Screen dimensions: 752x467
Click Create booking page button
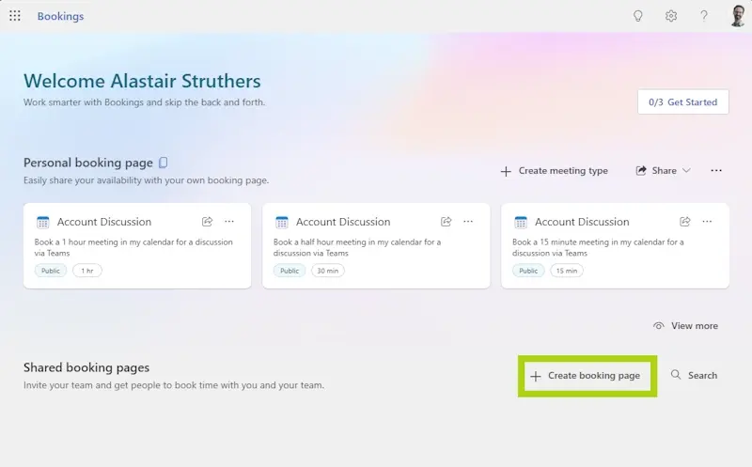click(x=586, y=376)
